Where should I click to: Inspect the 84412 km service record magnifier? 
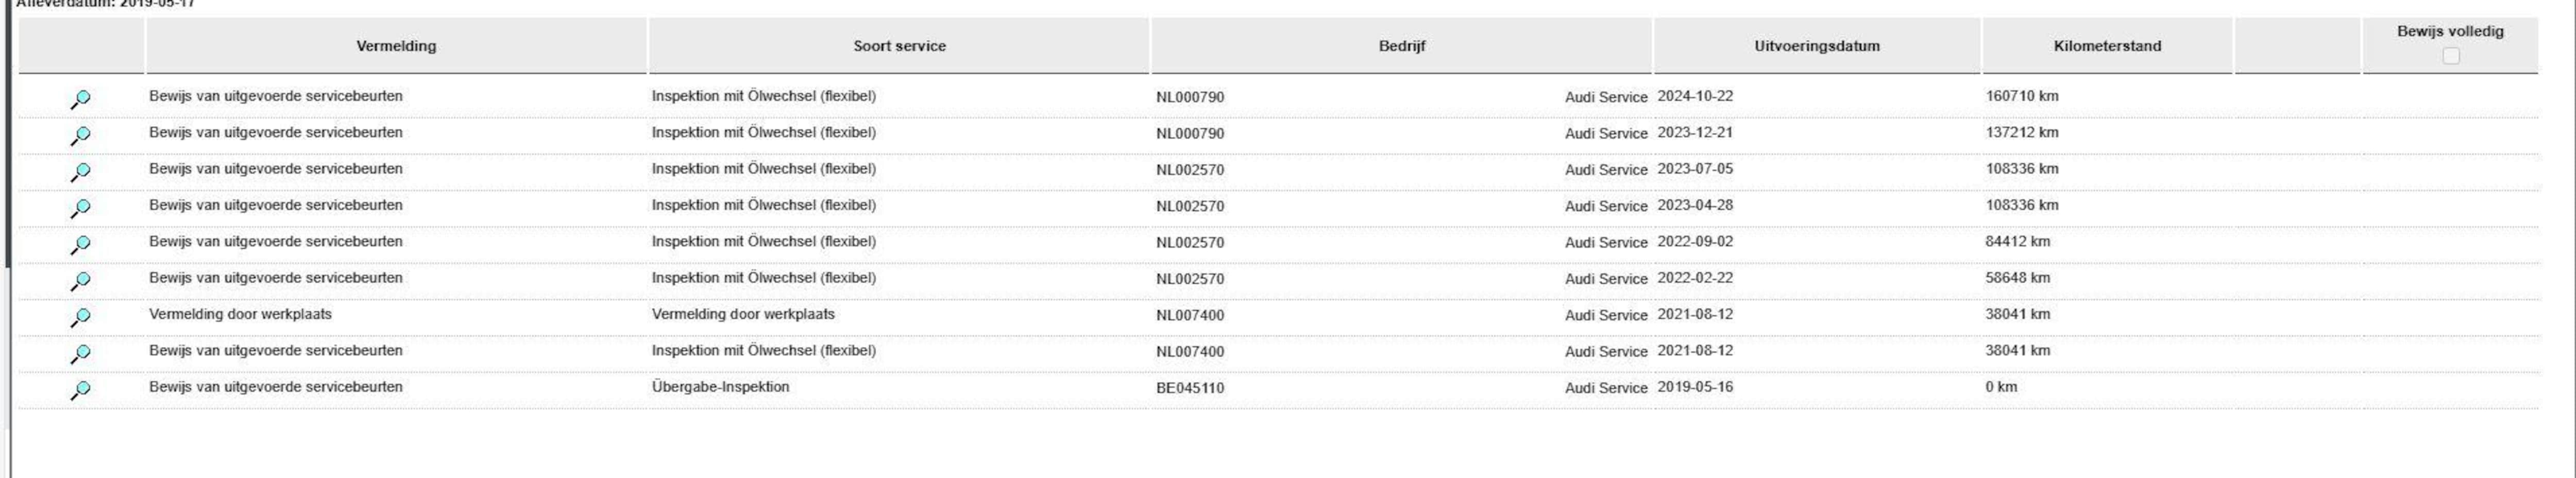[x=80, y=244]
